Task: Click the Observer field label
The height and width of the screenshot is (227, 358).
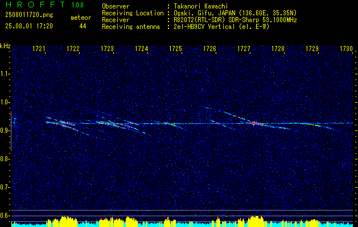Action: [x=116, y=6]
